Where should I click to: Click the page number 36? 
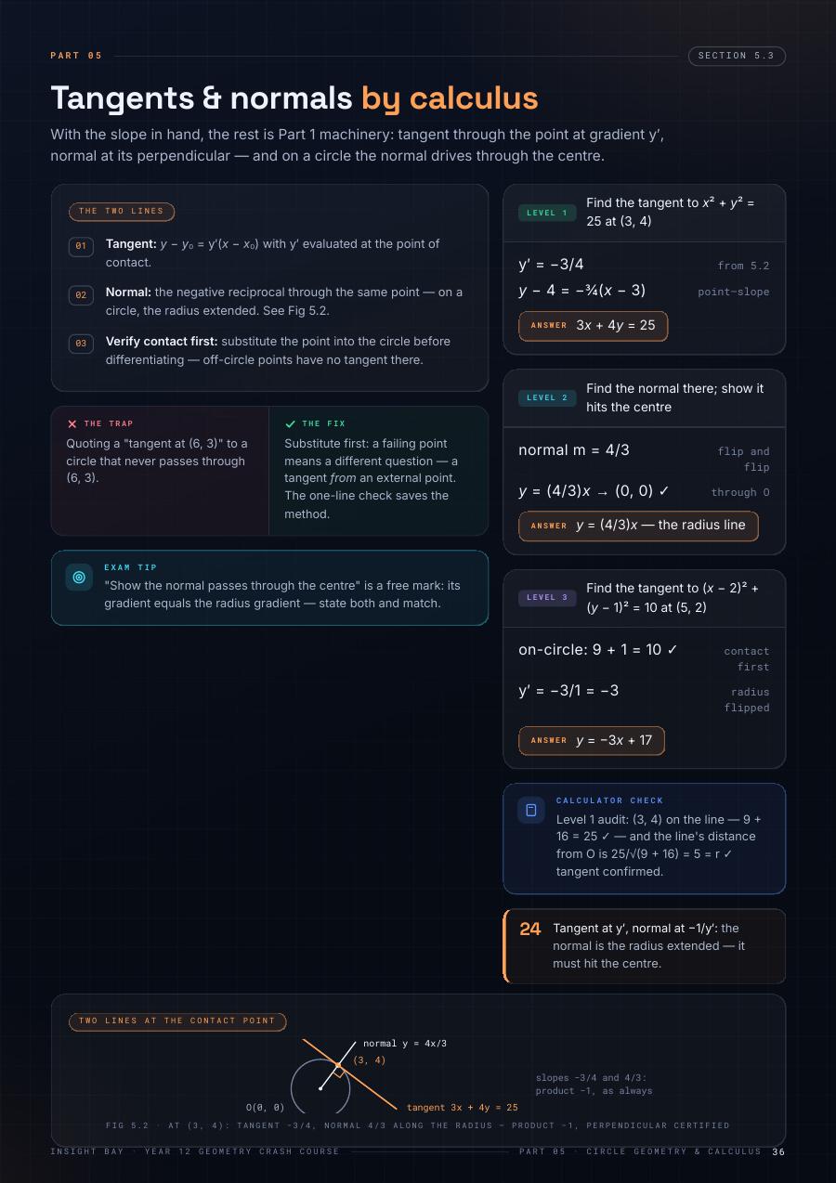(x=778, y=1151)
